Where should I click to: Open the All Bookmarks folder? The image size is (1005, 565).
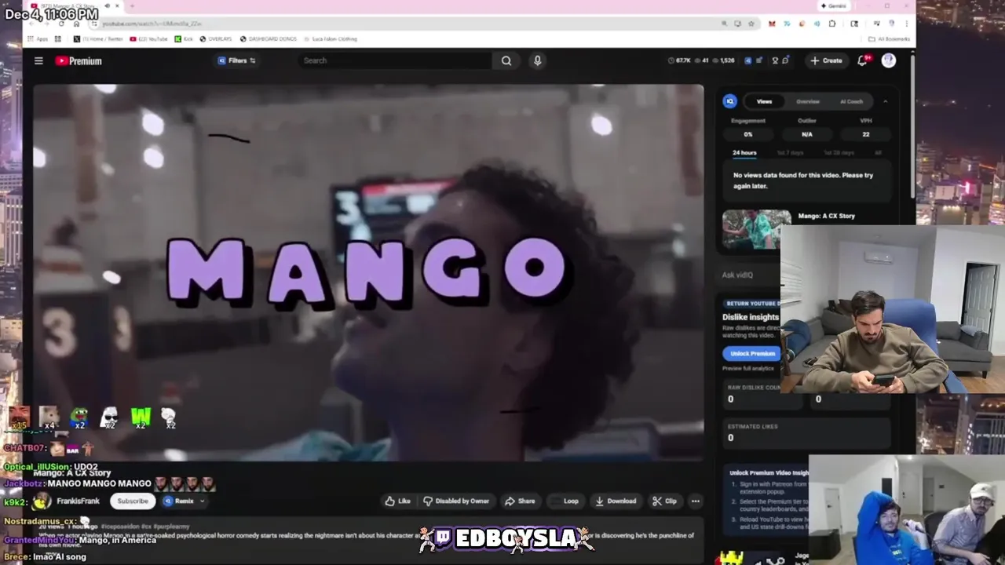point(890,38)
